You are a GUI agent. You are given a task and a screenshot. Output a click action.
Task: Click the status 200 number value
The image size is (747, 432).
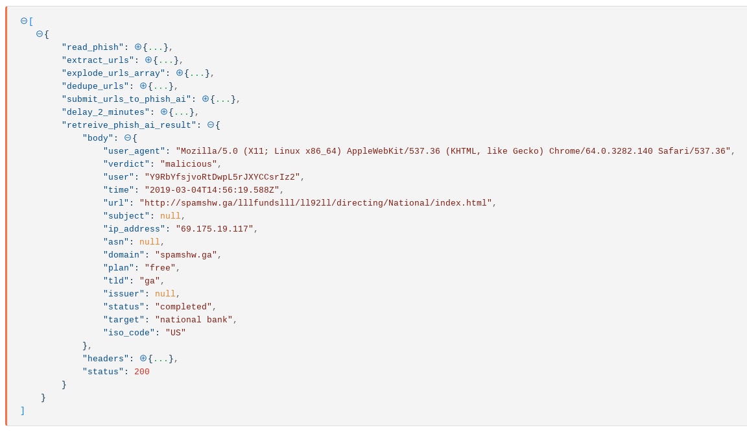pos(142,372)
